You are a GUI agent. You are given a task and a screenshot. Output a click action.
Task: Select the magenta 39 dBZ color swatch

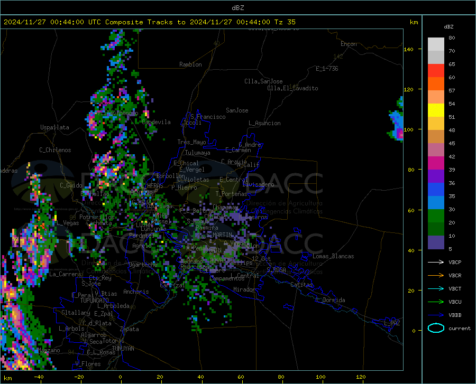pyautogui.click(x=436, y=163)
